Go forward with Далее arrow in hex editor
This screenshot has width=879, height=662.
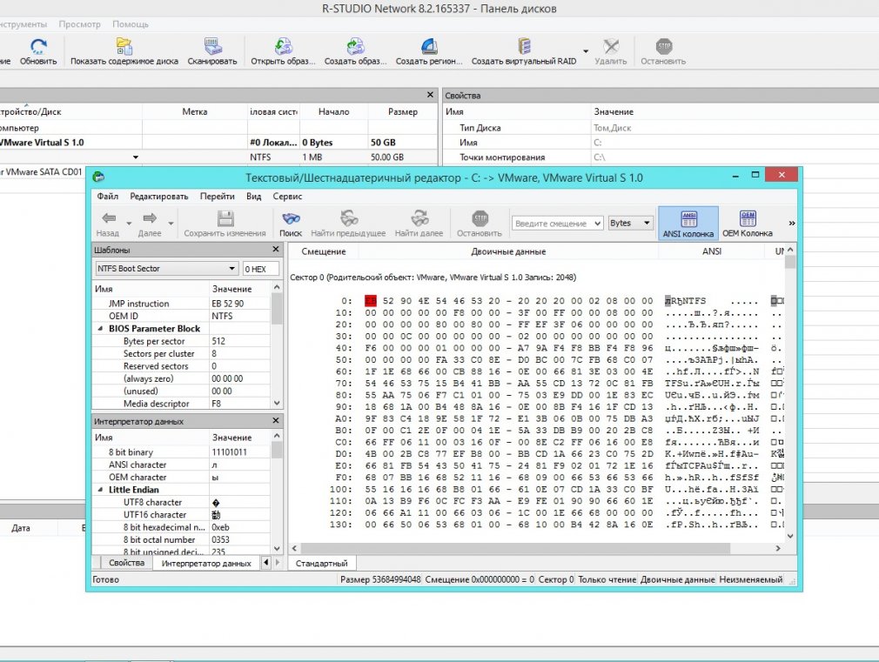150,218
